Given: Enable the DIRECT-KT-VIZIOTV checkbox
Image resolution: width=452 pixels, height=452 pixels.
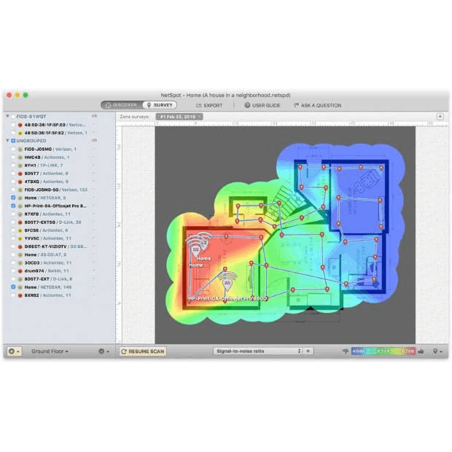Looking at the screenshot, I should point(13,246).
